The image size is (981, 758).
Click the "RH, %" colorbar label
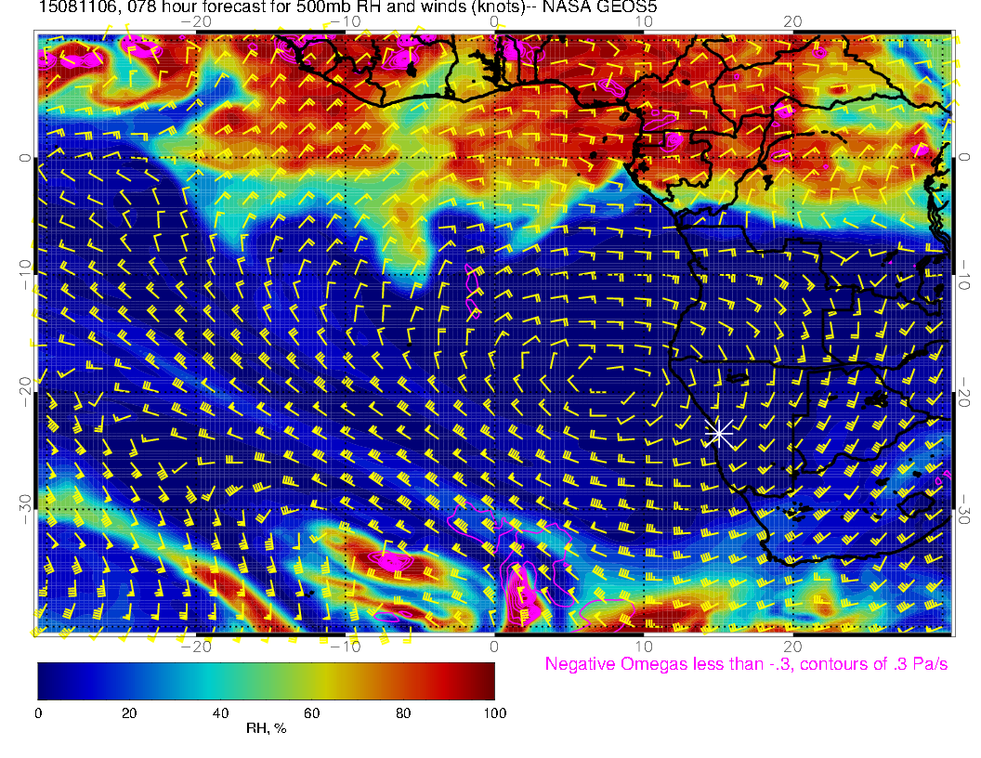(x=266, y=729)
